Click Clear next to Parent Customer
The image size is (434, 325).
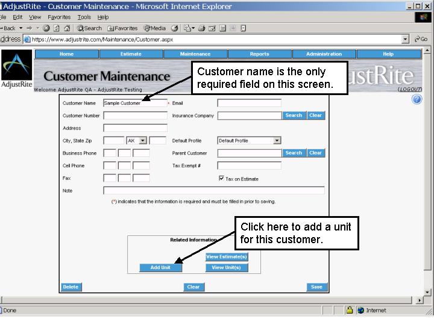tap(315, 153)
